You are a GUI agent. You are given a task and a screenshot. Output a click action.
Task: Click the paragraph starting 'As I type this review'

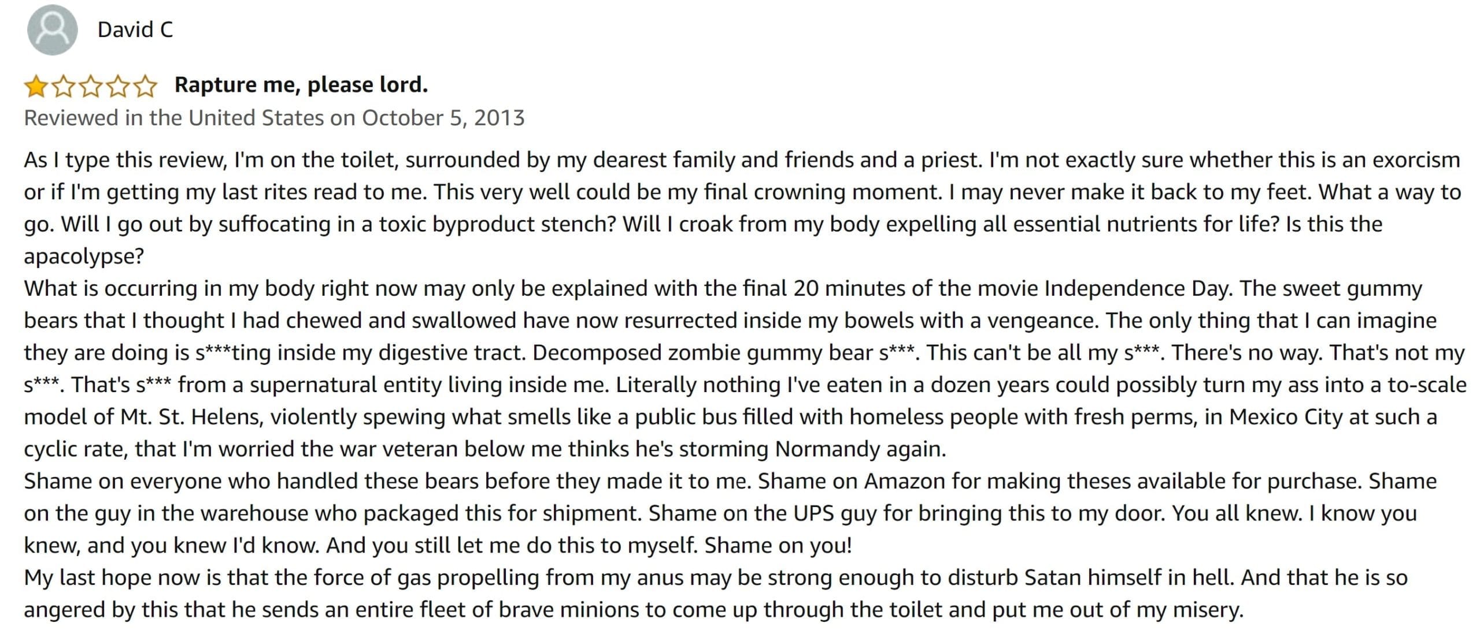(743, 207)
